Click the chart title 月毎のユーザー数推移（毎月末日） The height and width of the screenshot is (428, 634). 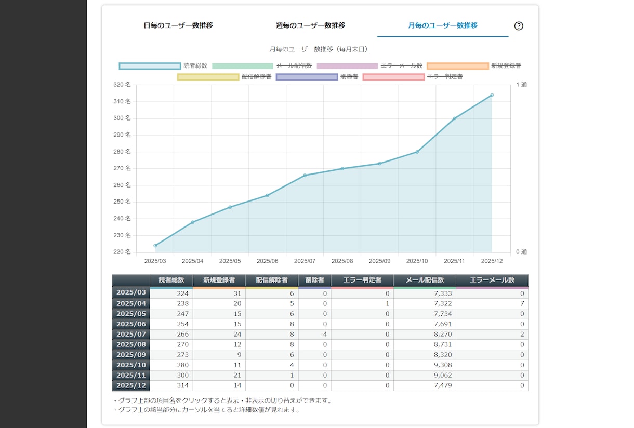click(x=319, y=49)
